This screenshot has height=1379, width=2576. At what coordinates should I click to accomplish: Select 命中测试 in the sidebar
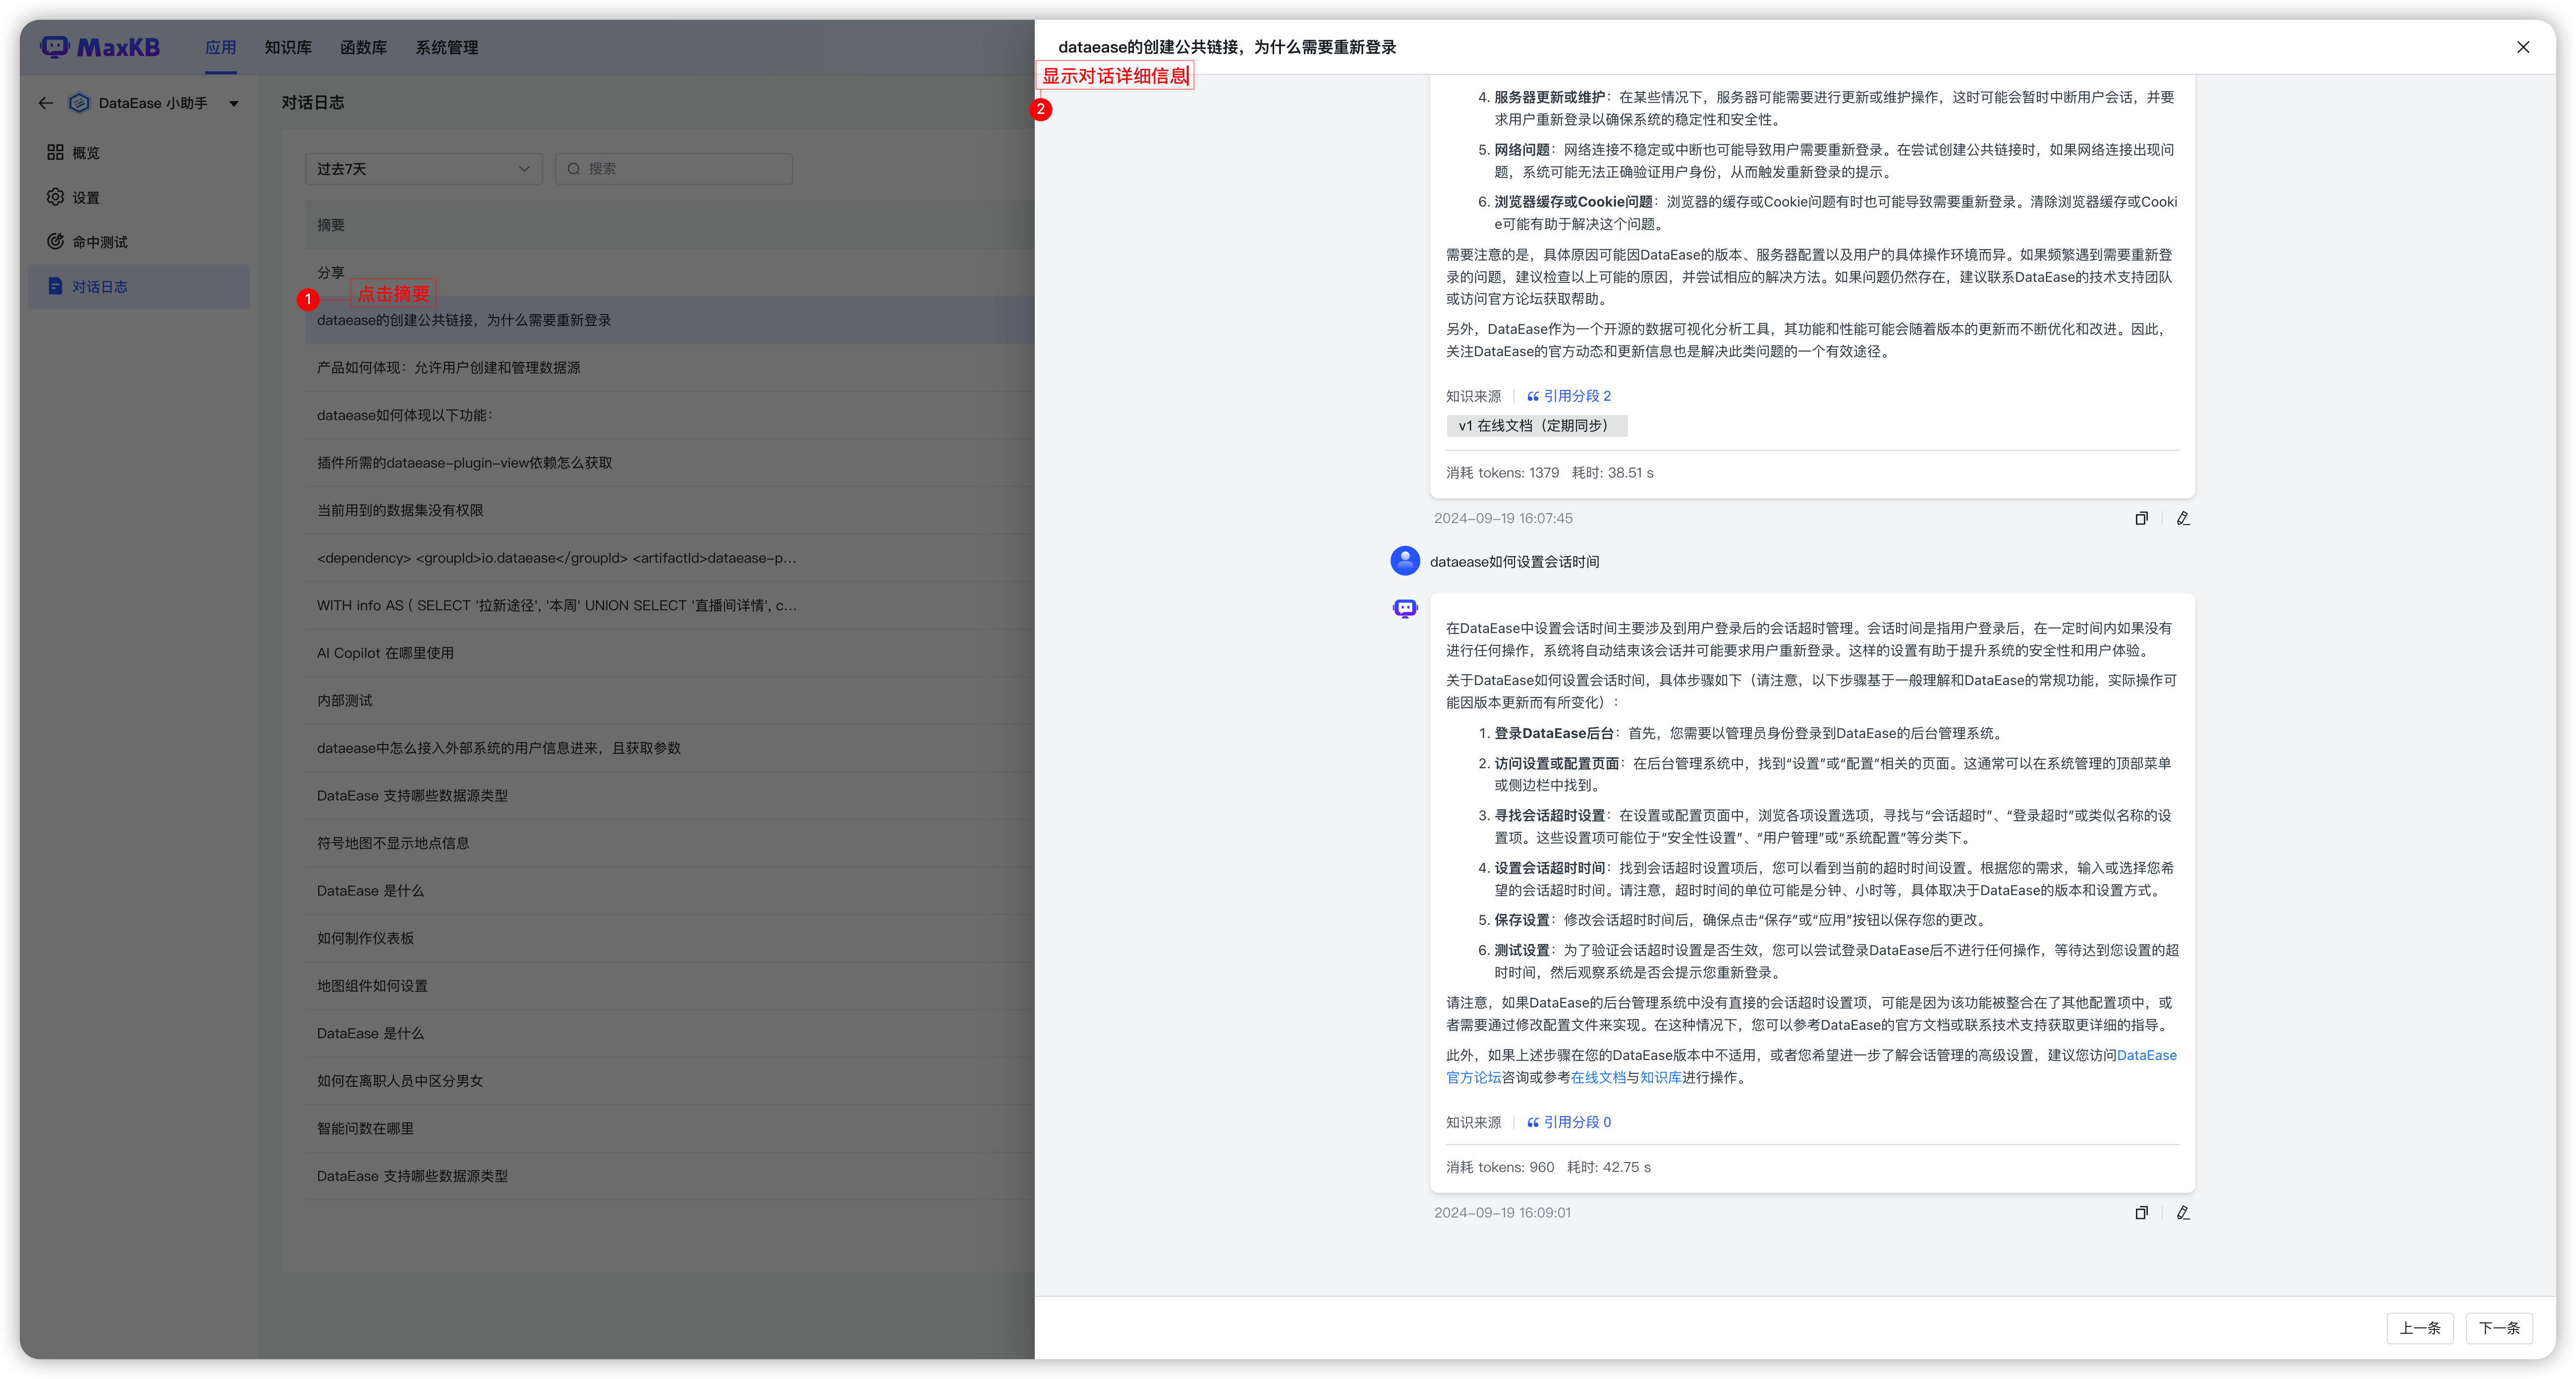pos(97,241)
